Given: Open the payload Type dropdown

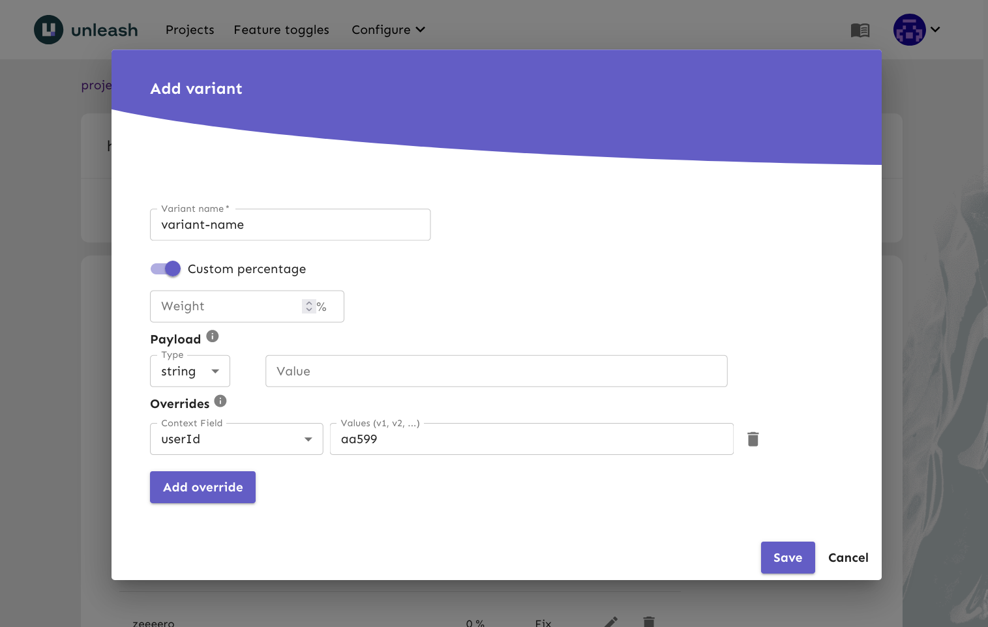Looking at the screenshot, I should [190, 372].
